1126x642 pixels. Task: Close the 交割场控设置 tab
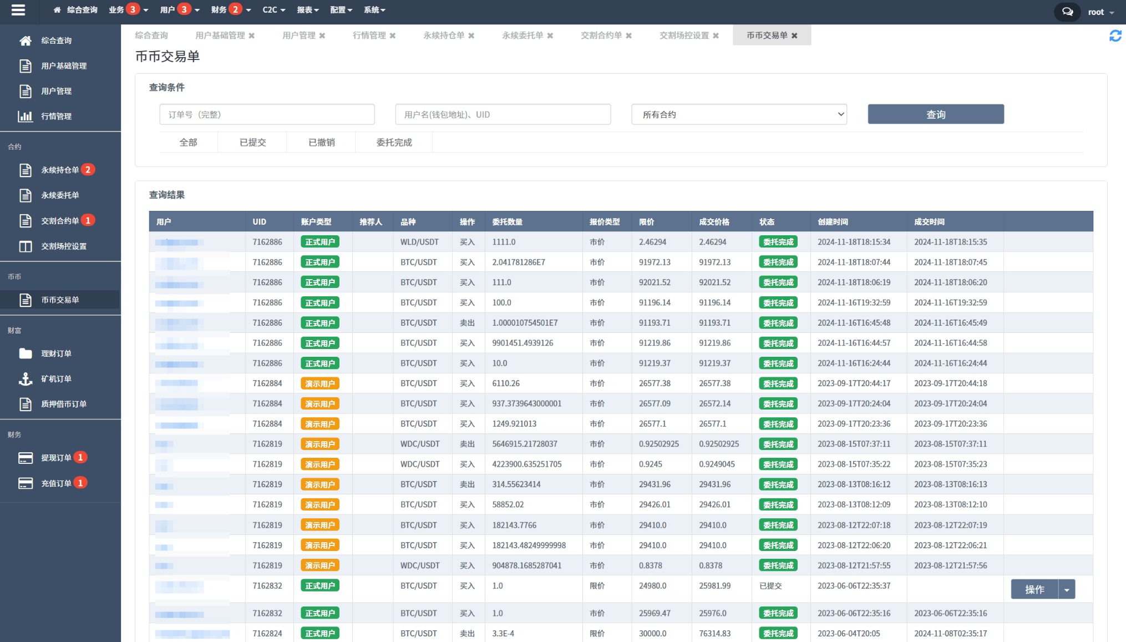point(716,36)
